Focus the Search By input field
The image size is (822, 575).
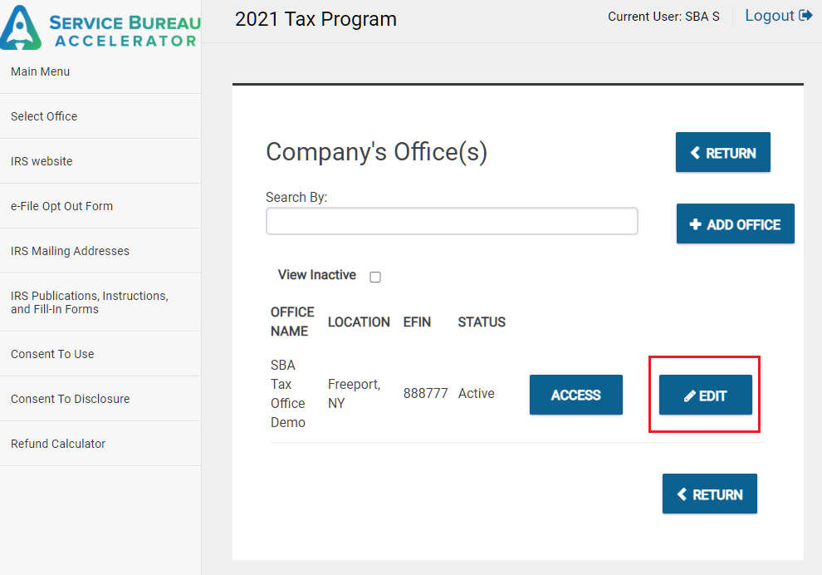pyautogui.click(x=452, y=221)
